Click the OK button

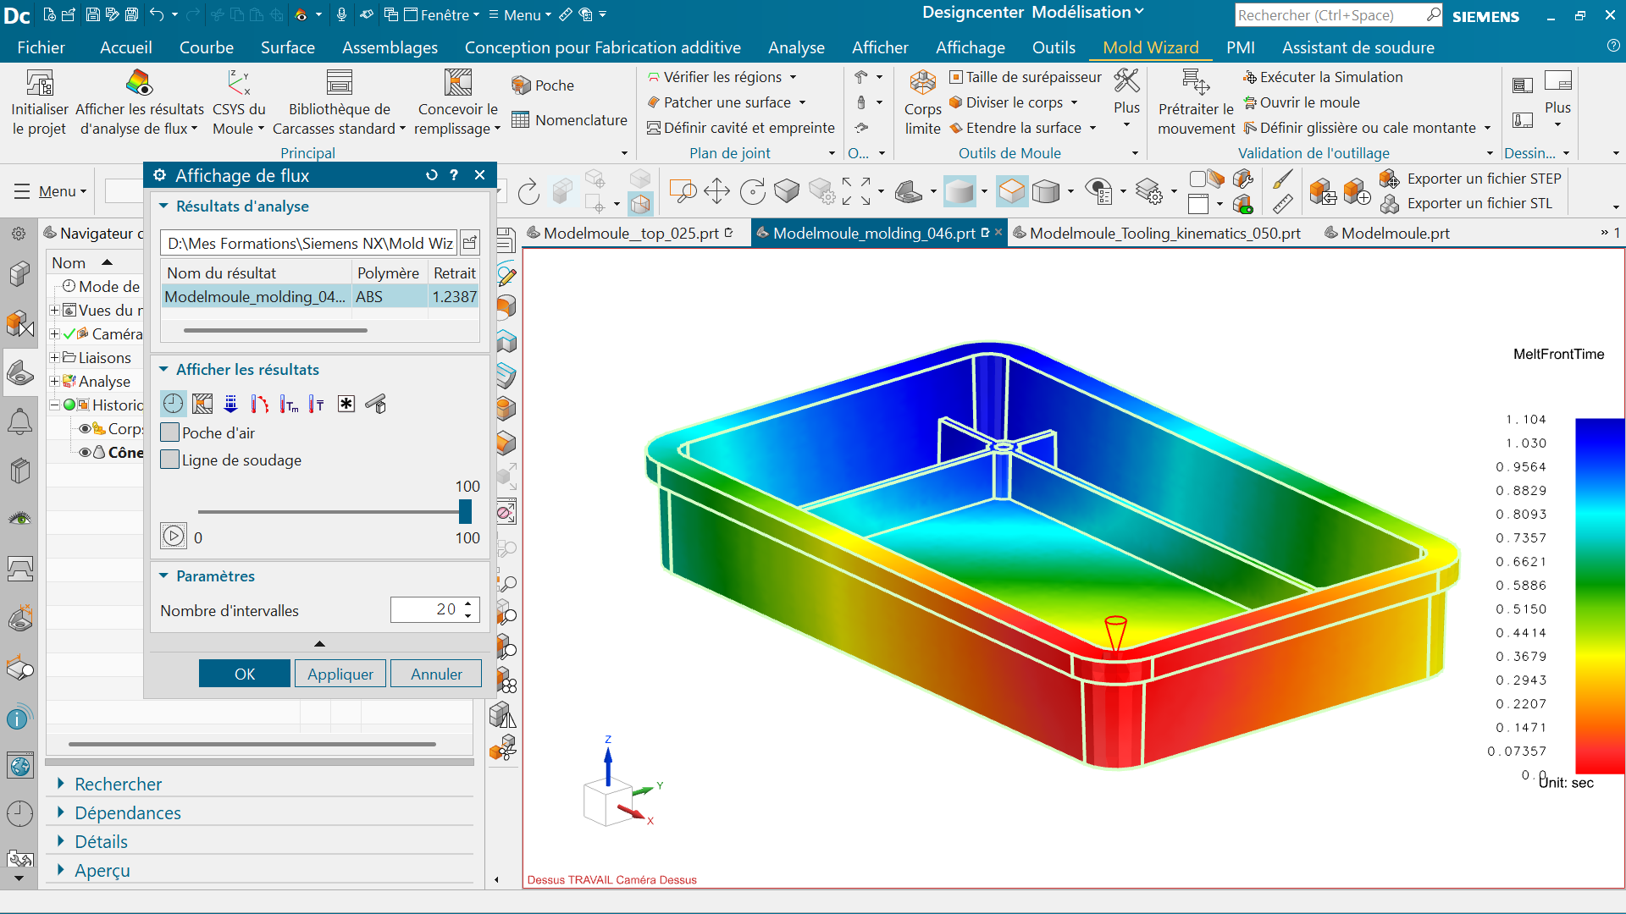pyautogui.click(x=245, y=674)
